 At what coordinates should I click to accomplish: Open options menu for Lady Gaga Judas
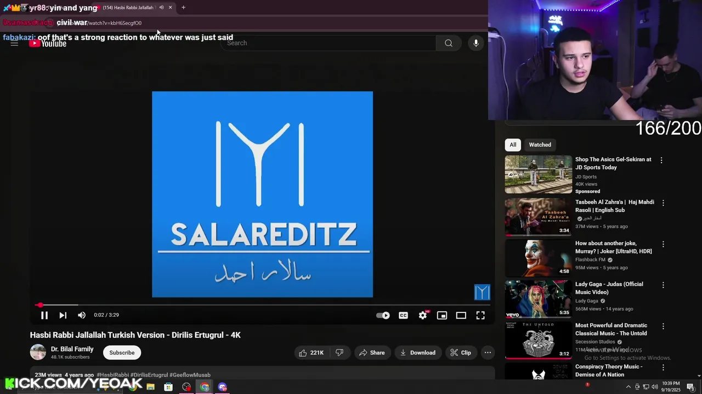pos(663,285)
